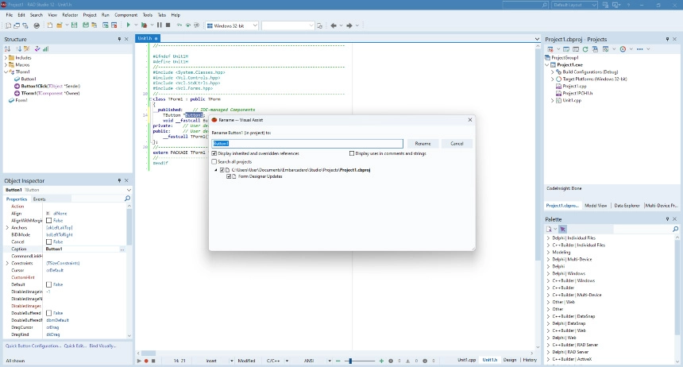Click the filter icon in the Object Inspector

coord(128,199)
